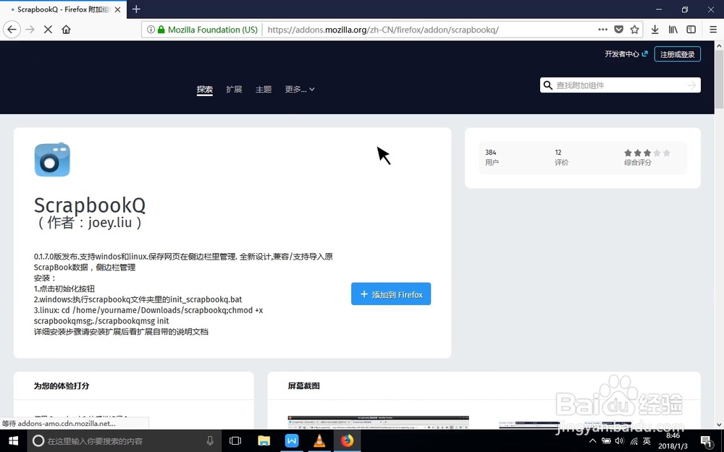Click the forward navigation arrow
The height and width of the screenshot is (452, 724).
click(30, 30)
